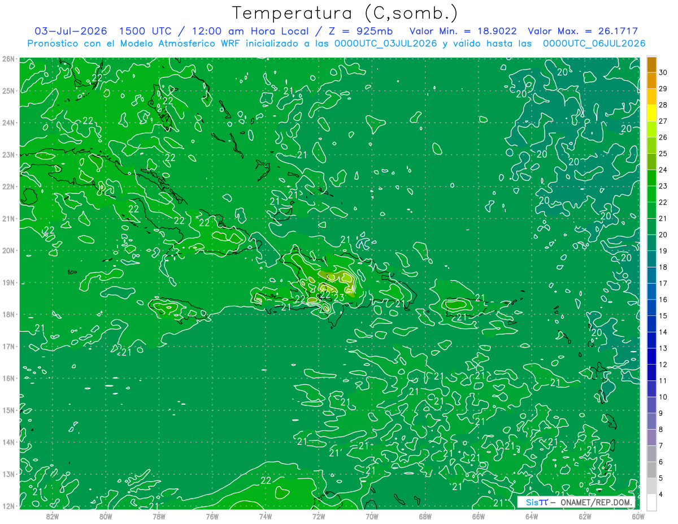Select the '0000UTC_06JUL2026' valid-until time
The image size is (678, 524).
click(594, 44)
